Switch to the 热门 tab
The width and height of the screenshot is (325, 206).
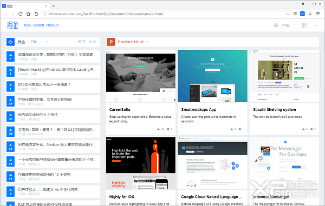pyautogui.click(x=81, y=42)
